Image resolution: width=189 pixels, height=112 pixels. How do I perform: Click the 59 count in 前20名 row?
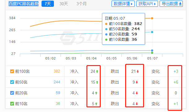(58, 93)
